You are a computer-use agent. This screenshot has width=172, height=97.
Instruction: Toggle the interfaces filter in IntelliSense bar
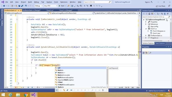click(x=71, y=90)
